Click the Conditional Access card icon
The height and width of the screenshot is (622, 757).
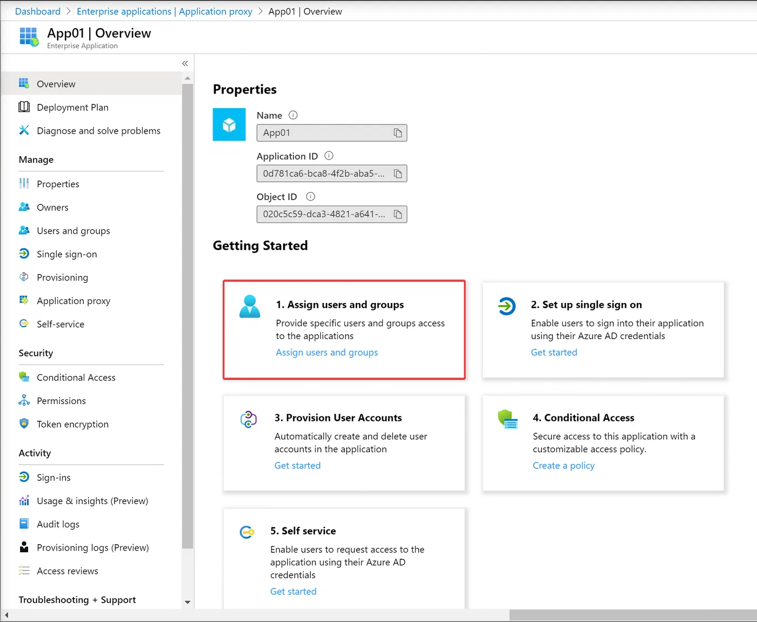coord(508,419)
